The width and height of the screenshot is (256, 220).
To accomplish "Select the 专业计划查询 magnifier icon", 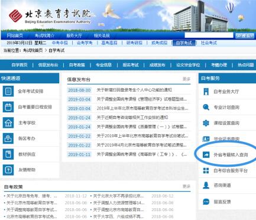I will click(x=206, y=107).
